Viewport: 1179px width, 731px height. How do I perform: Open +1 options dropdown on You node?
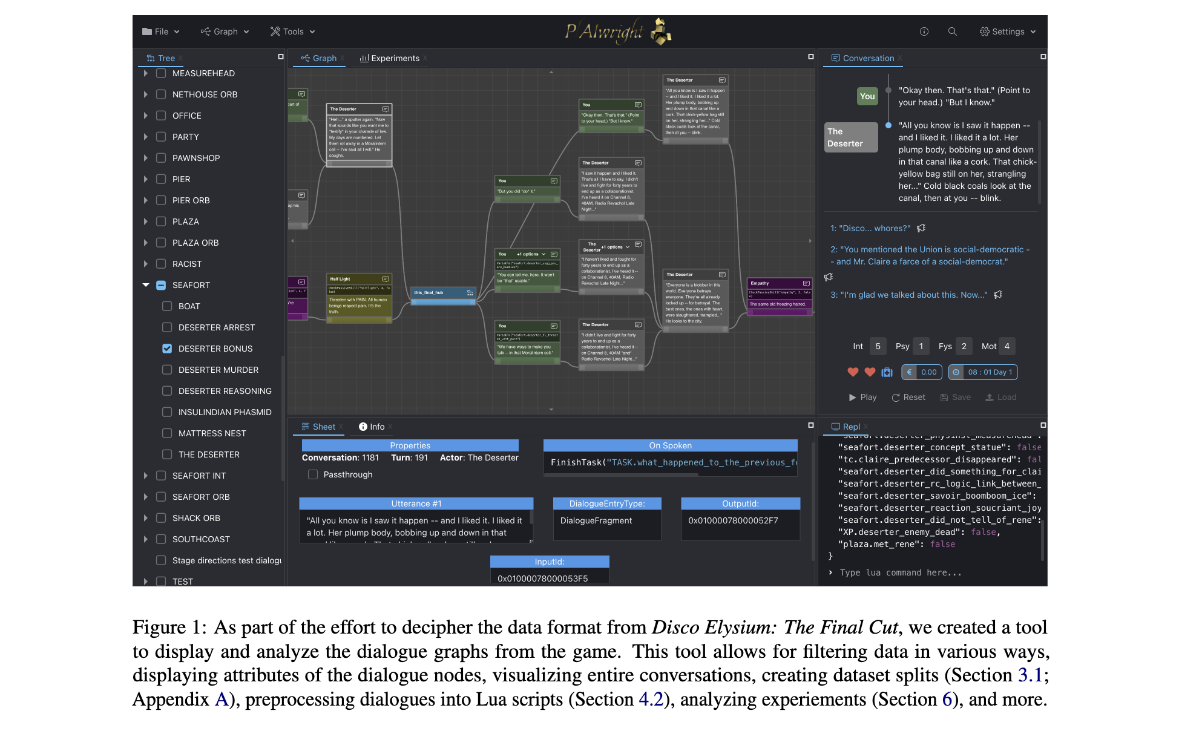click(531, 254)
